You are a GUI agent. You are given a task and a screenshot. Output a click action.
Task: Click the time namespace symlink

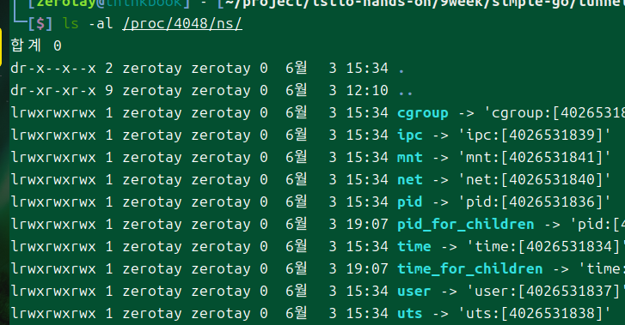click(414, 246)
